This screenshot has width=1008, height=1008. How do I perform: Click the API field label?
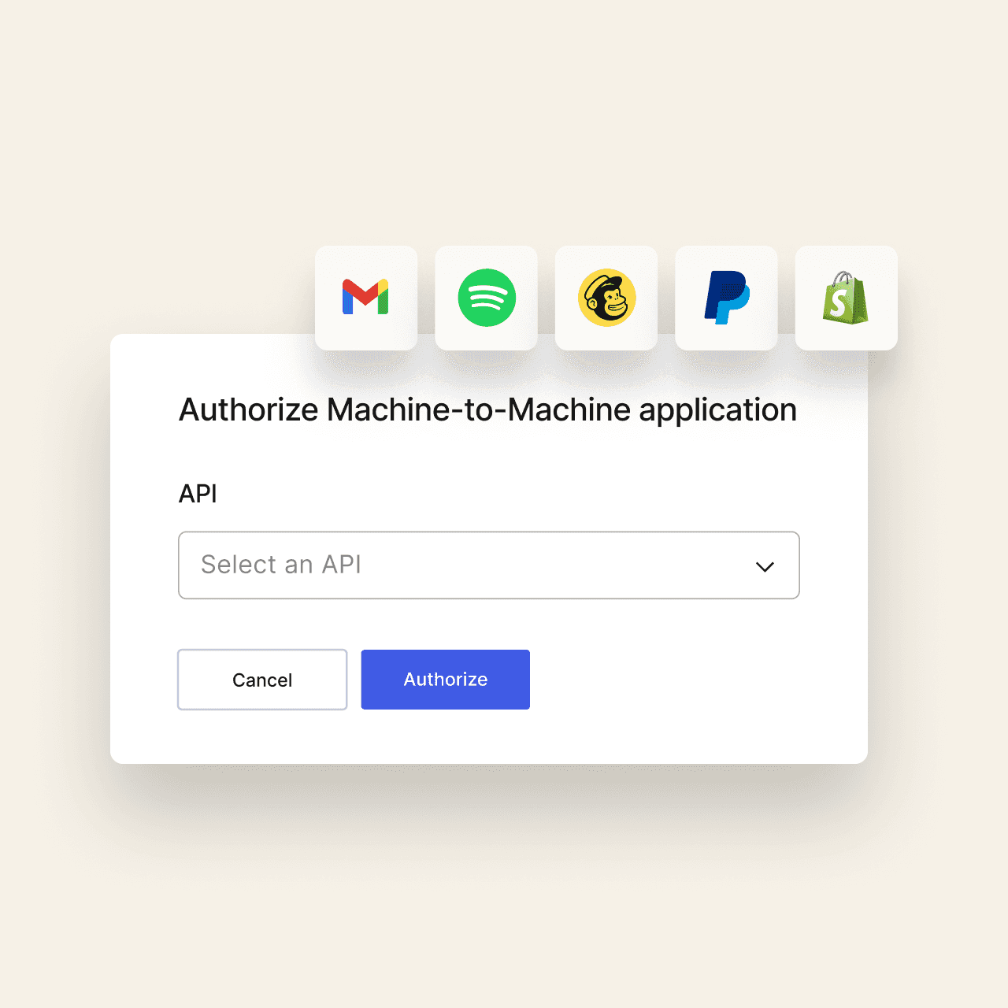198,494
